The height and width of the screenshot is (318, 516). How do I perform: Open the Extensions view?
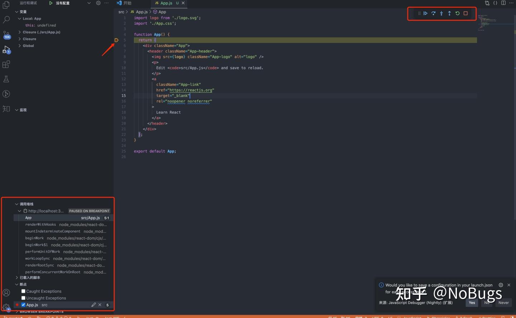tap(6, 64)
